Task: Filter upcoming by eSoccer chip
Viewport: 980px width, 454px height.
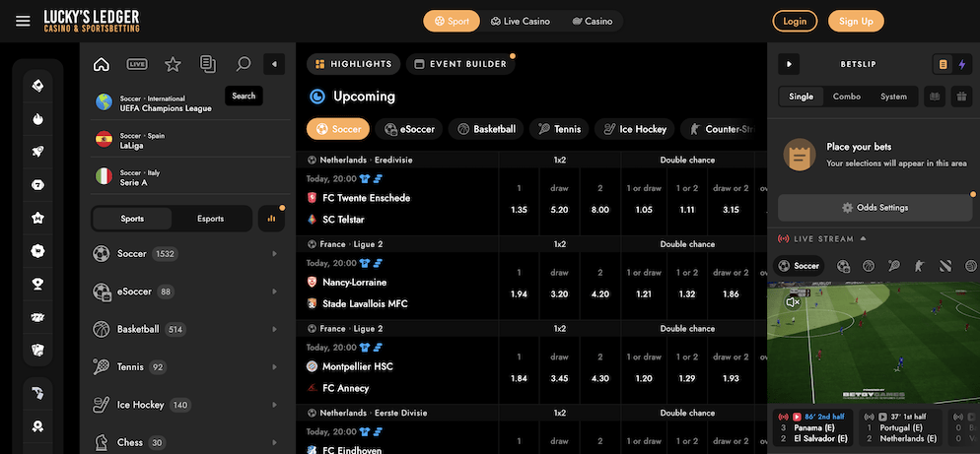Action: (409, 129)
